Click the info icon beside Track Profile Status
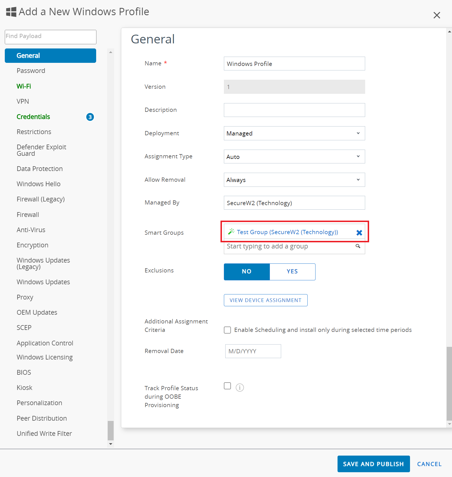452x477 pixels. [x=240, y=388]
